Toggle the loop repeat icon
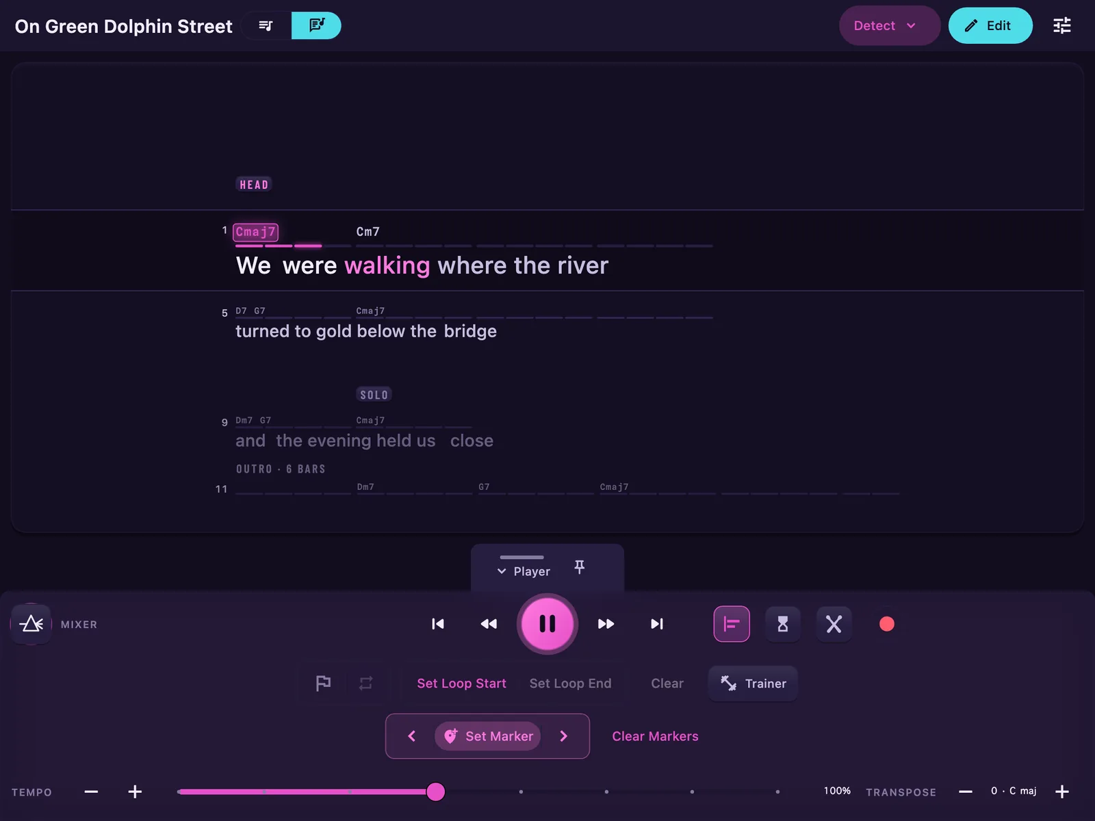Screen dimensions: 1095x821 coord(365,683)
